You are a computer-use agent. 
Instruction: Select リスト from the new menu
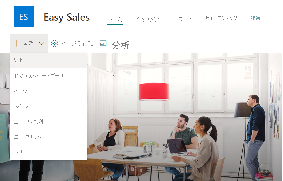tap(49, 60)
